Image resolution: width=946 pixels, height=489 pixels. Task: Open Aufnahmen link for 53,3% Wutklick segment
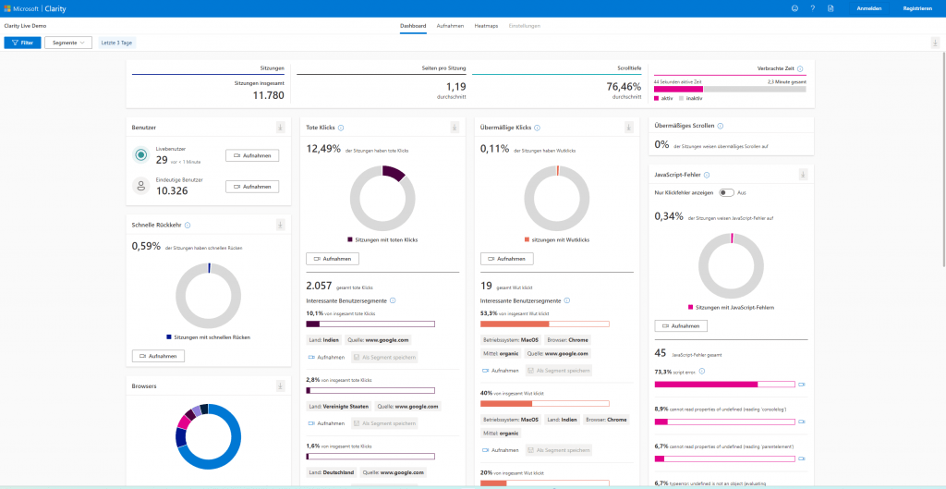click(500, 371)
